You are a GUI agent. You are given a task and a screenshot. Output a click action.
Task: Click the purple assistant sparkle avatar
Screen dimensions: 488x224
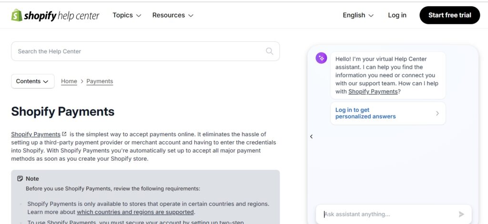pos(321,58)
